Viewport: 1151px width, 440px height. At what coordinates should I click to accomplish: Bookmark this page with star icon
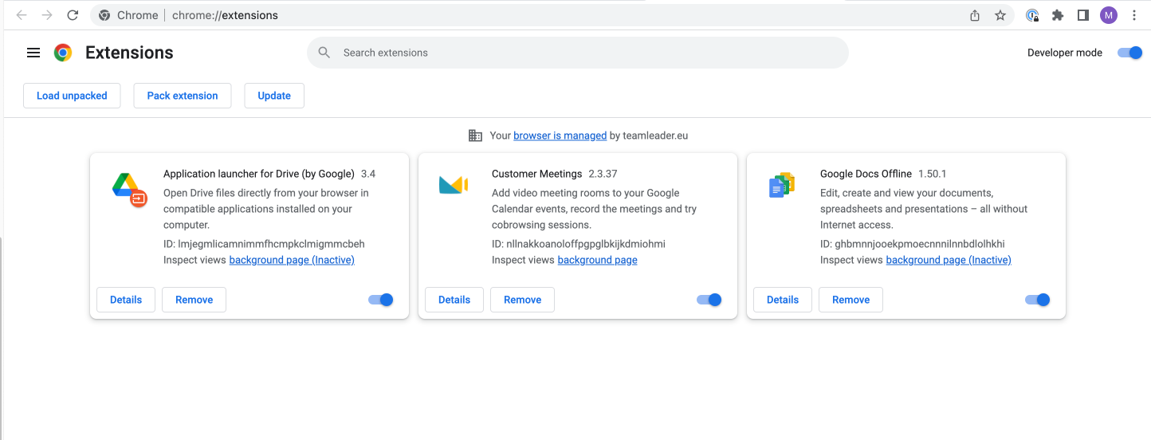click(1000, 15)
